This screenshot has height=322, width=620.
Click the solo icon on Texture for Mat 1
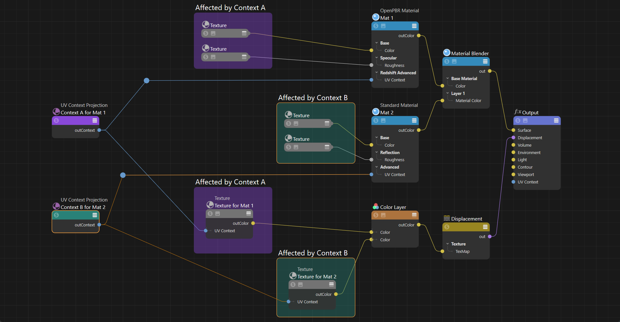[210, 213]
